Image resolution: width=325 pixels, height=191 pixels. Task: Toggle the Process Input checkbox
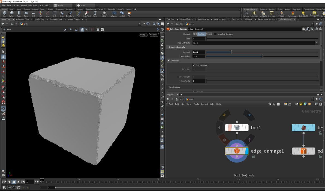(x=194, y=65)
